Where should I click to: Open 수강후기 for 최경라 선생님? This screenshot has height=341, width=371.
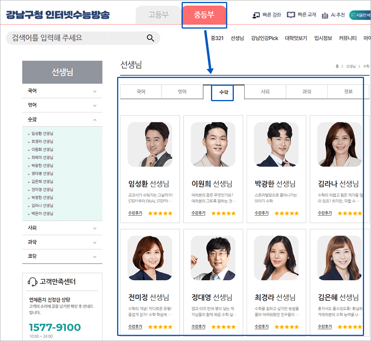262,327
